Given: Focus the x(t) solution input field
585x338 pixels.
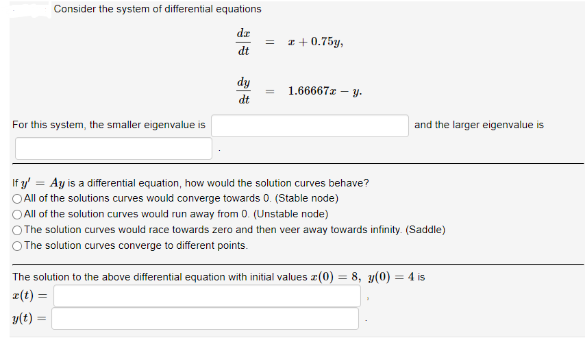Looking at the screenshot, I should click(207, 295).
